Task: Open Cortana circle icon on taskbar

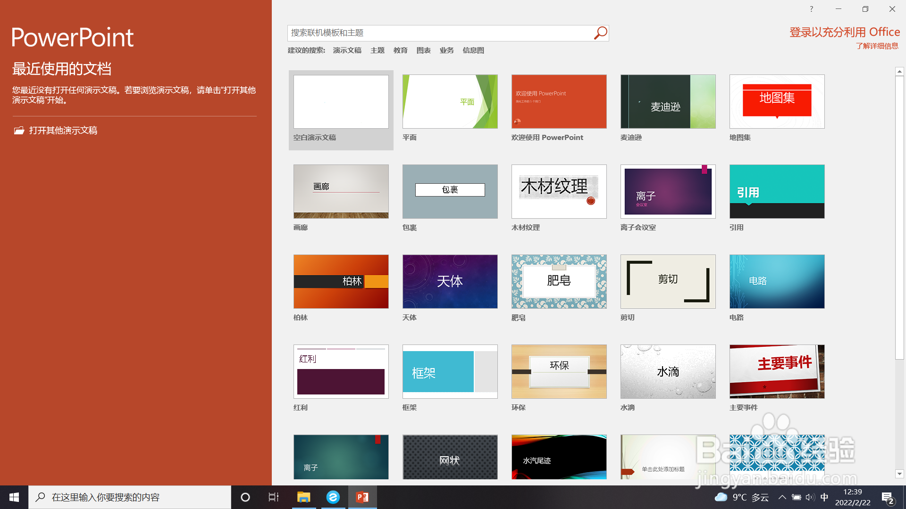Action: [245, 497]
